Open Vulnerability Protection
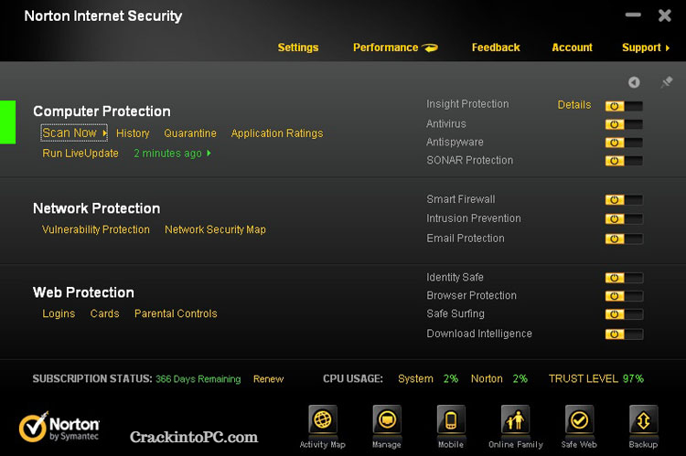This screenshot has width=686, height=456. 96,229
